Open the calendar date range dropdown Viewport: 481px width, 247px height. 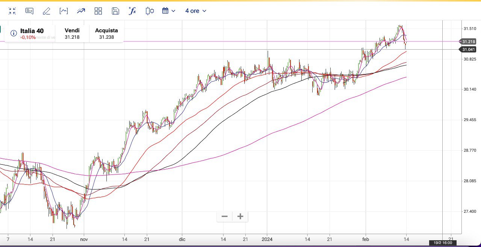pos(169,11)
